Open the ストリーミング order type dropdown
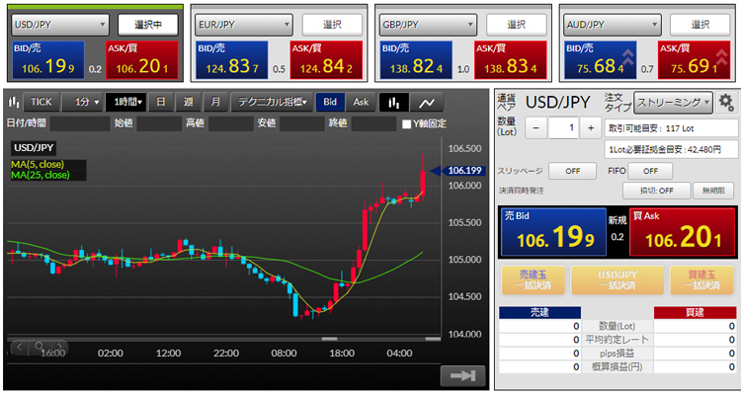This screenshot has width=741, height=395. 674,102
